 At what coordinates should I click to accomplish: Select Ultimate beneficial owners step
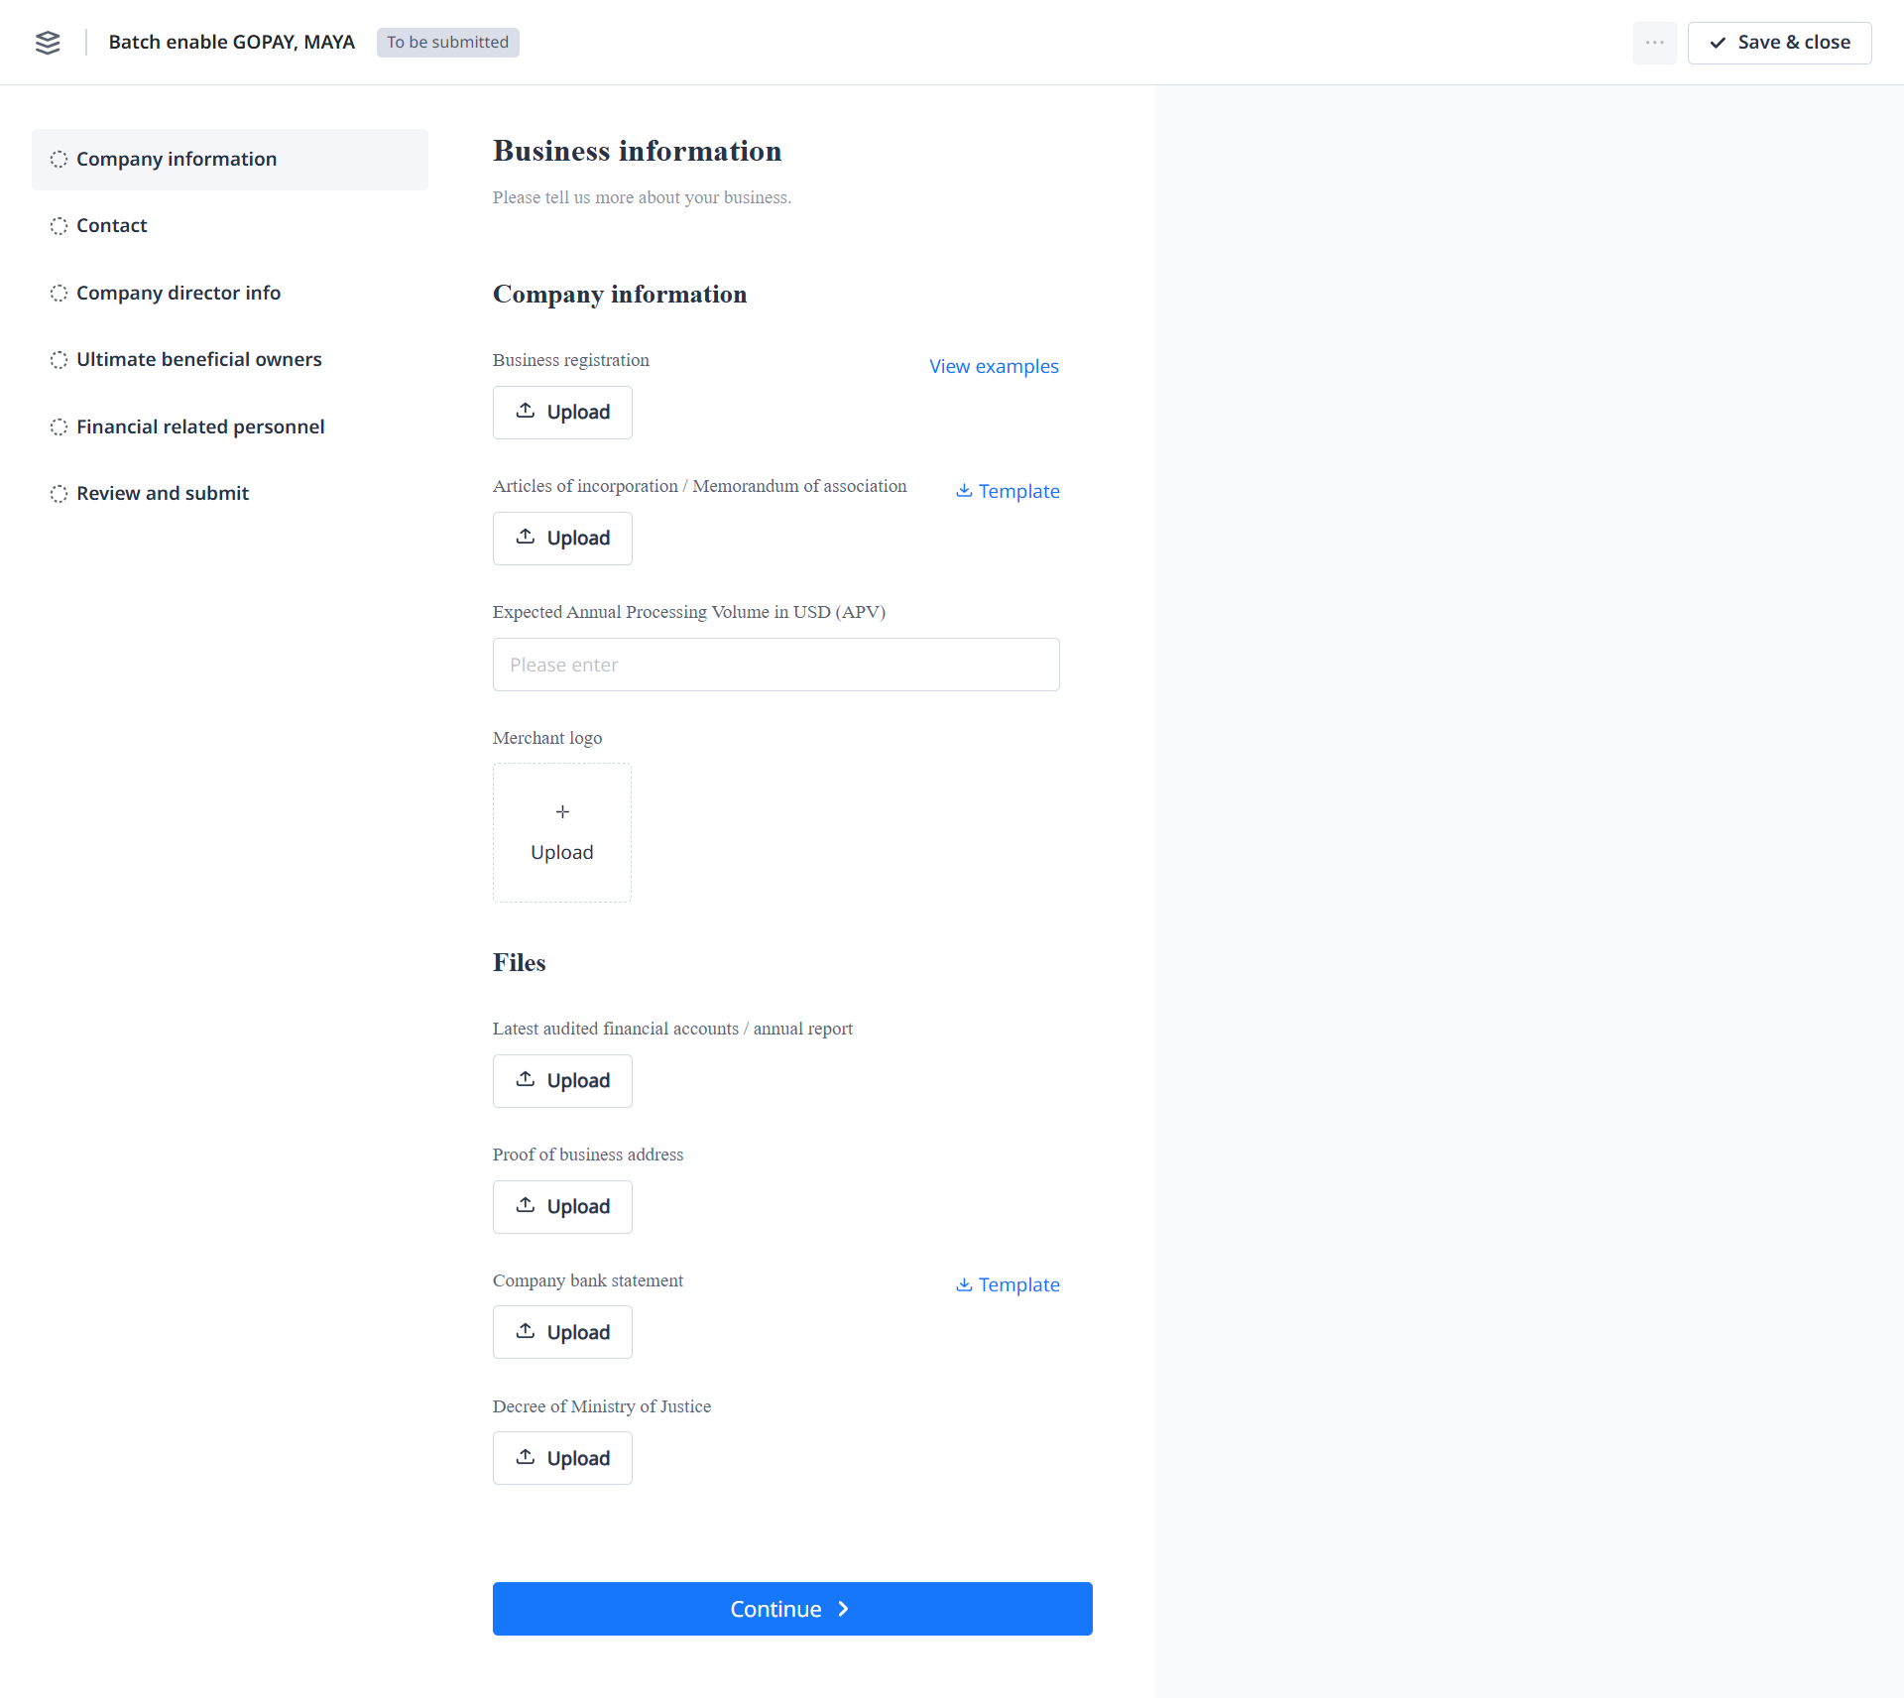[198, 359]
